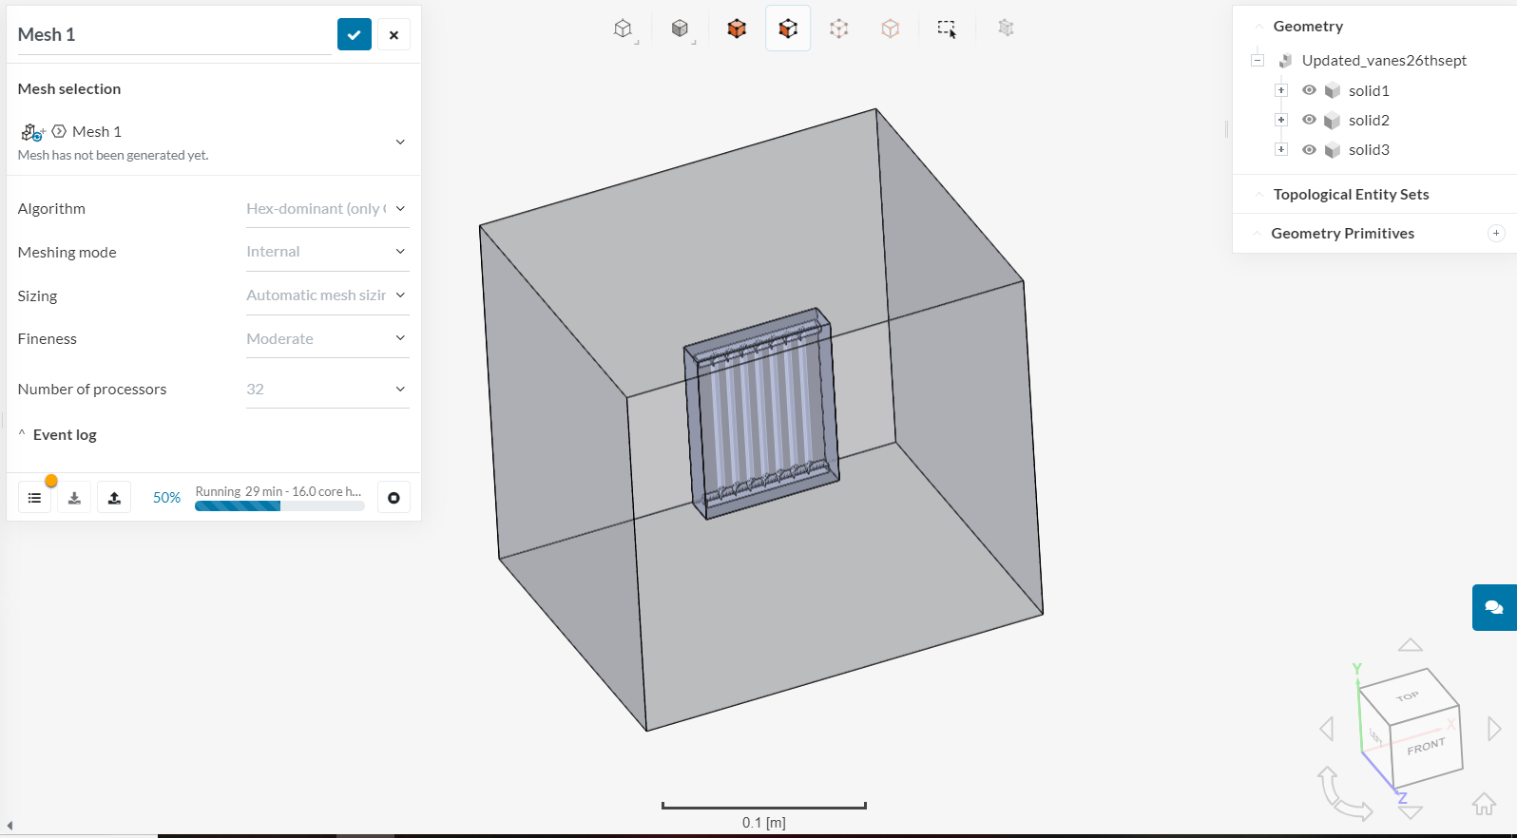Stop the running mesh operation
This screenshot has height=838, width=1517.
click(x=394, y=498)
